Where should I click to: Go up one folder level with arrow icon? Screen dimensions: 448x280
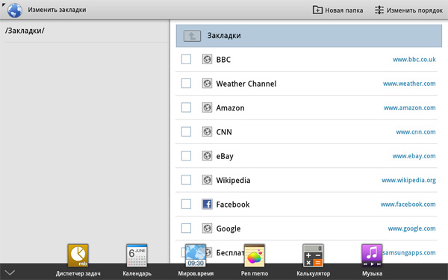[192, 36]
